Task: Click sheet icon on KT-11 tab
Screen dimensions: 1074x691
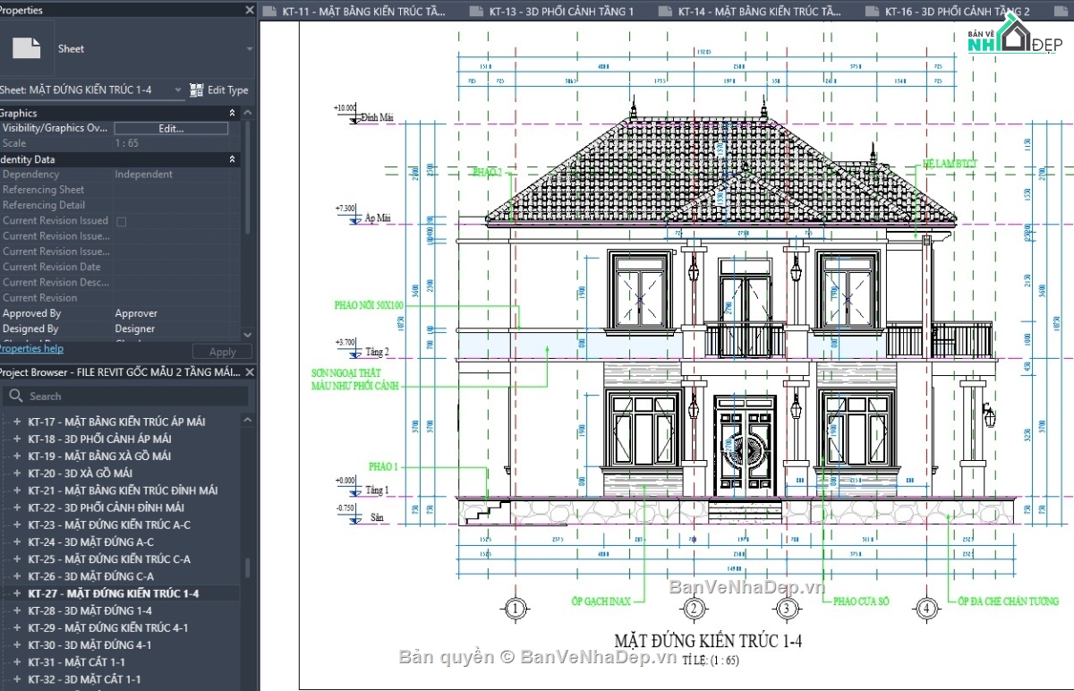Action: 270,12
